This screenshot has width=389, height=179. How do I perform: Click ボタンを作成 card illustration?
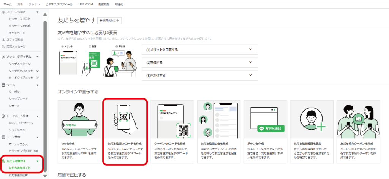click(x=266, y=119)
